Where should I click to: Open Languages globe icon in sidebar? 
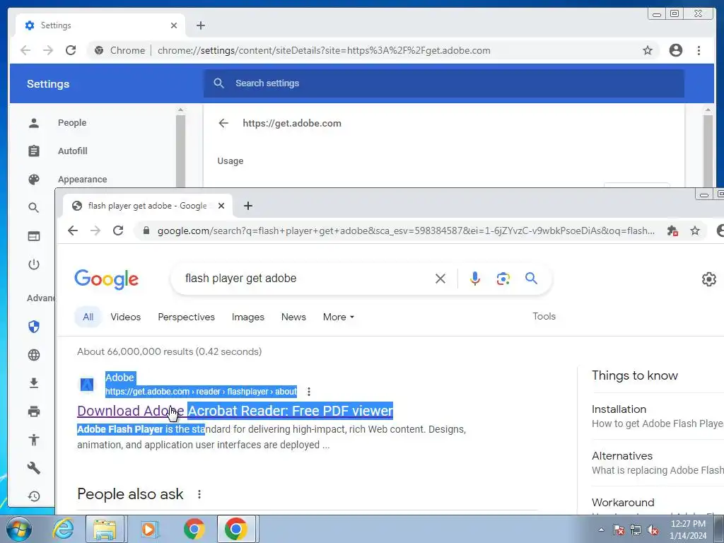click(34, 355)
